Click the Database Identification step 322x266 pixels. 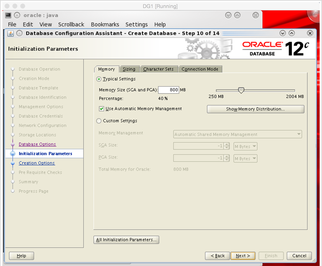pyautogui.click(x=43, y=97)
